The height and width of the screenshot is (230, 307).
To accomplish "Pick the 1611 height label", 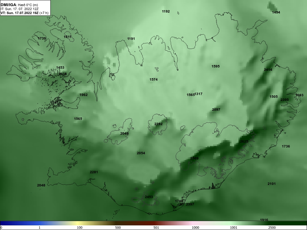I will click(68, 37).
